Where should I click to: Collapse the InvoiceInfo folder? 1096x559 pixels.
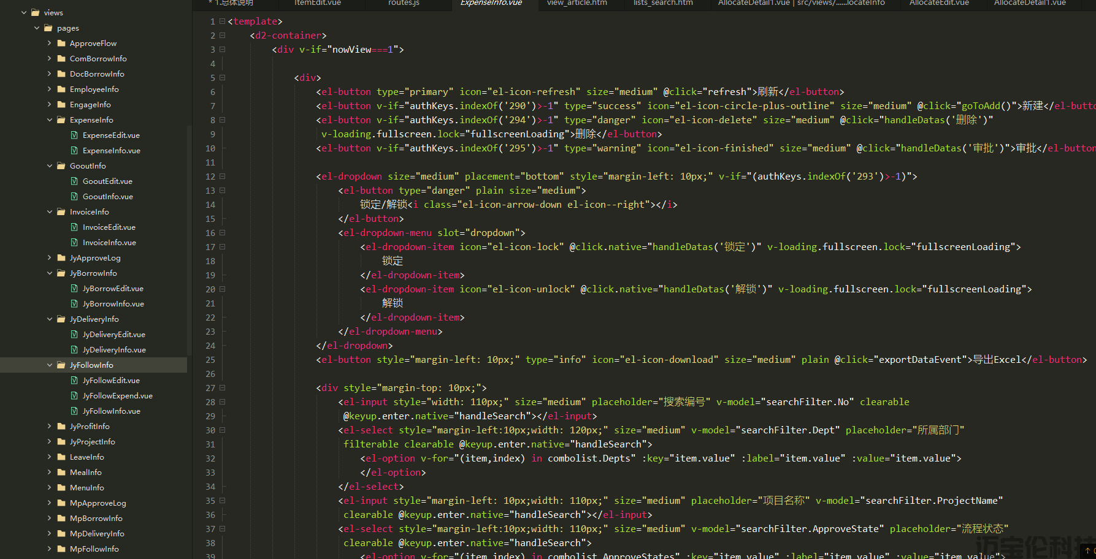pos(50,212)
